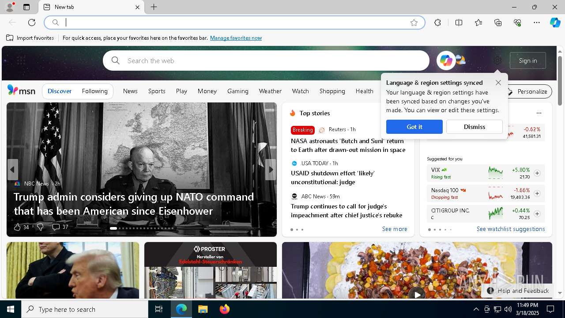Viewport: 565px width, 318px height.
Task: Click the browser Refresh button
Action: pos(32,23)
